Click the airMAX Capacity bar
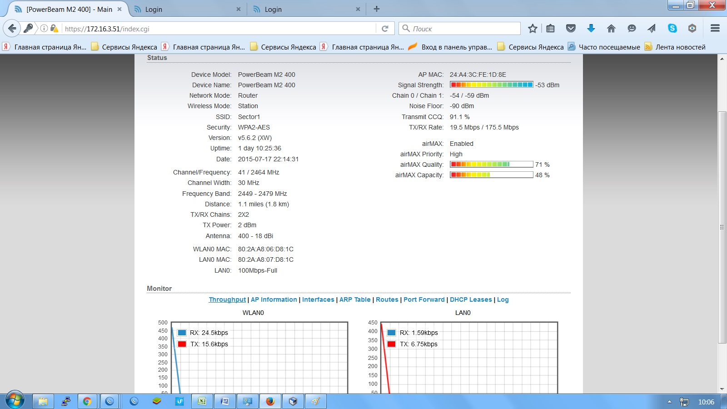This screenshot has width=727, height=409. pyautogui.click(x=491, y=175)
